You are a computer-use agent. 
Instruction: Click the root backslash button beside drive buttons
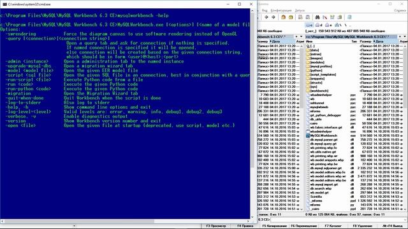(x=346, y=25)
